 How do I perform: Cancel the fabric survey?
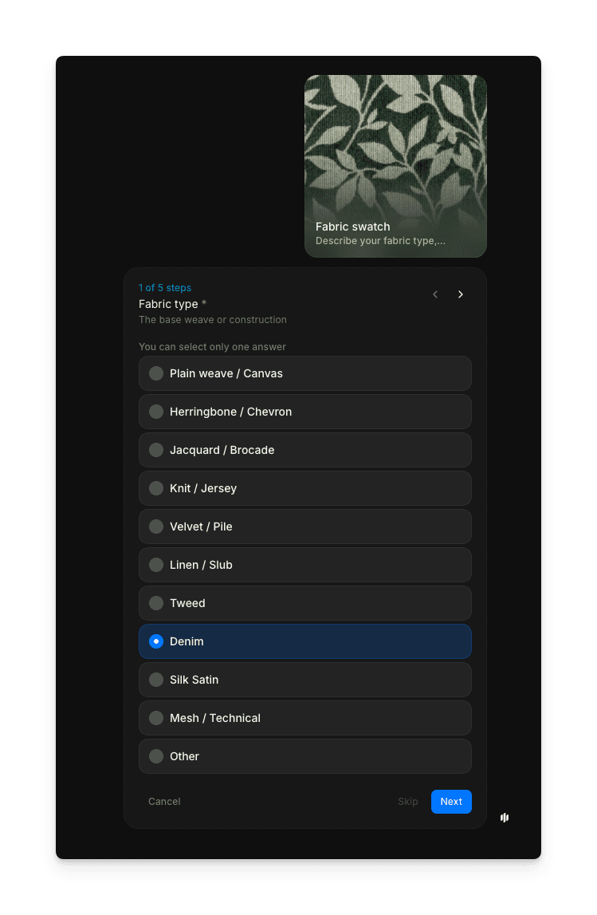(x=164, y=802)
